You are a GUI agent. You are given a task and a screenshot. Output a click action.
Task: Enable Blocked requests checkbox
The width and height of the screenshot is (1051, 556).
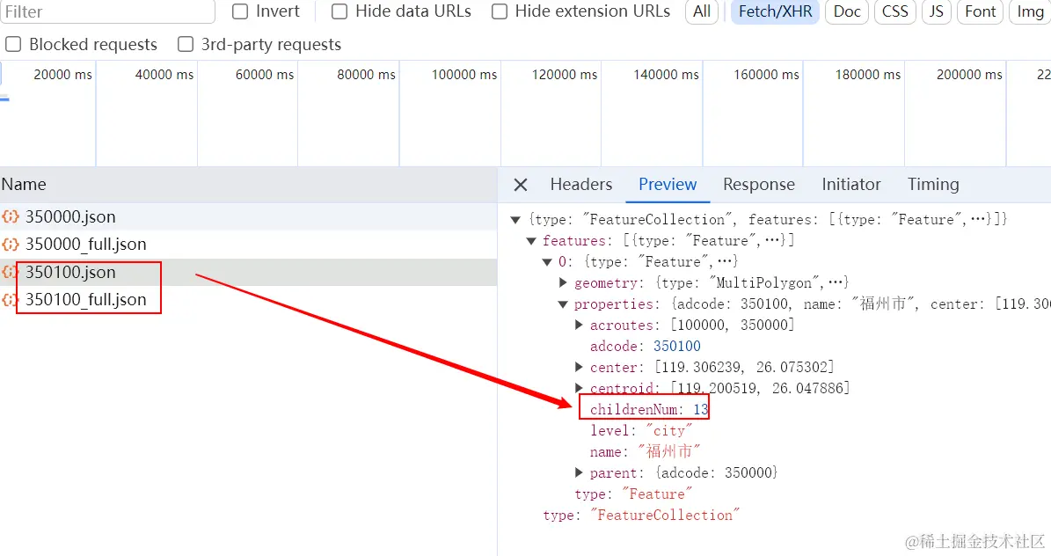coord(13,45)
